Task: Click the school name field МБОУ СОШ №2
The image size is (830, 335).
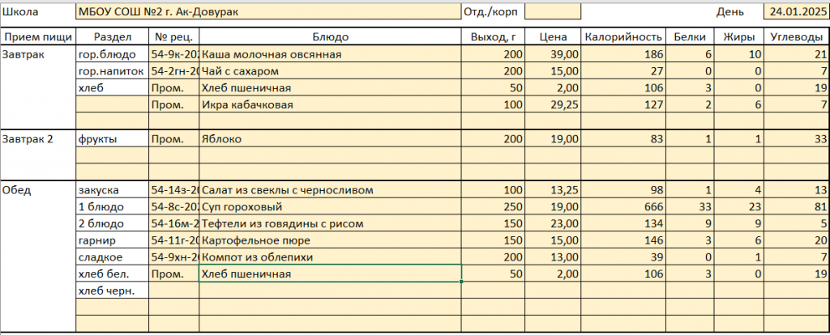Action: pyautogui.click(x=267, y=12)
